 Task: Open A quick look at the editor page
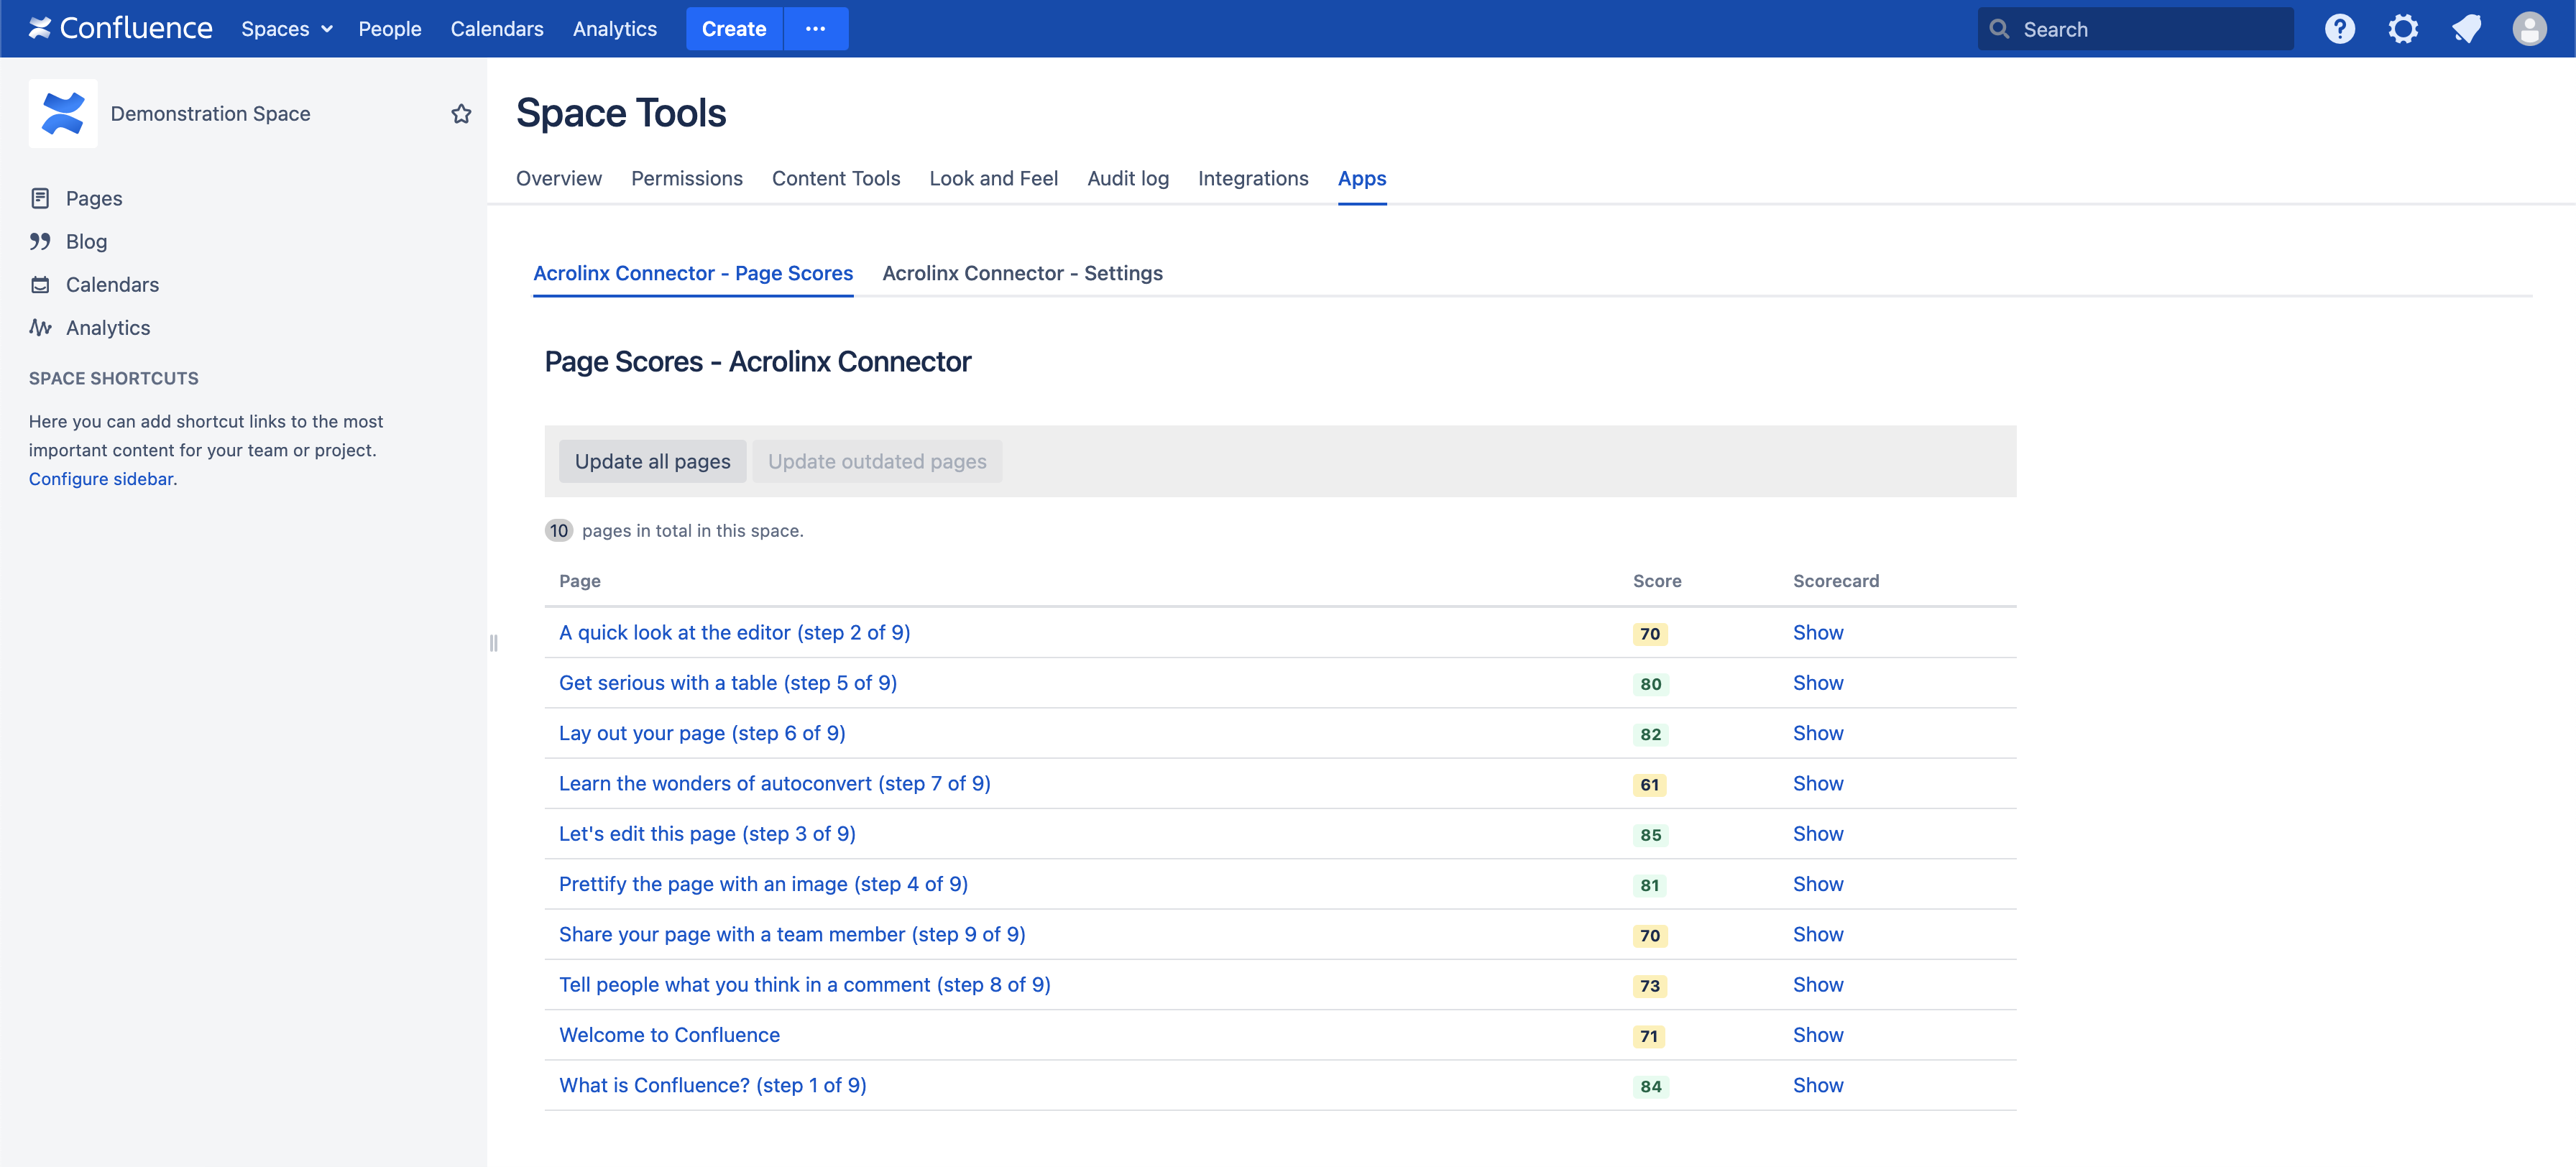(x=734, y=632)
